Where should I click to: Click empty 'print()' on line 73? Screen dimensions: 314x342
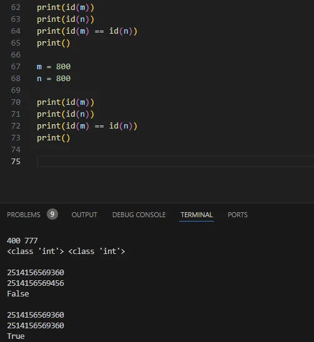[54, 138]
